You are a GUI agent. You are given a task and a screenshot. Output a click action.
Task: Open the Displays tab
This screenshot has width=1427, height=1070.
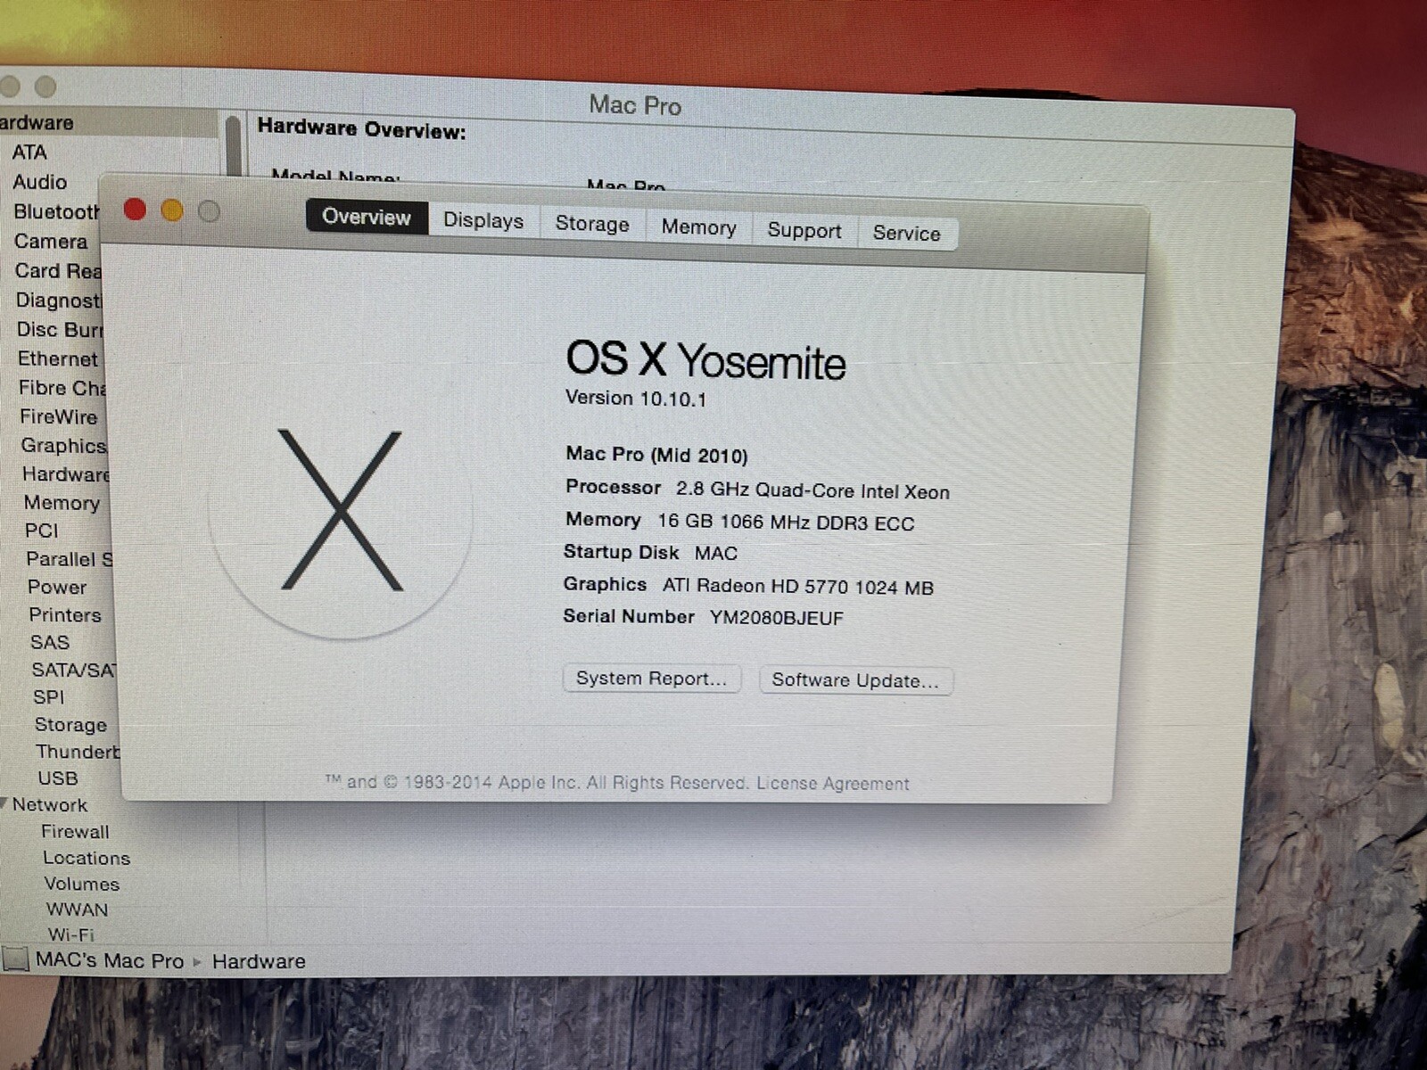coord(483,220)
